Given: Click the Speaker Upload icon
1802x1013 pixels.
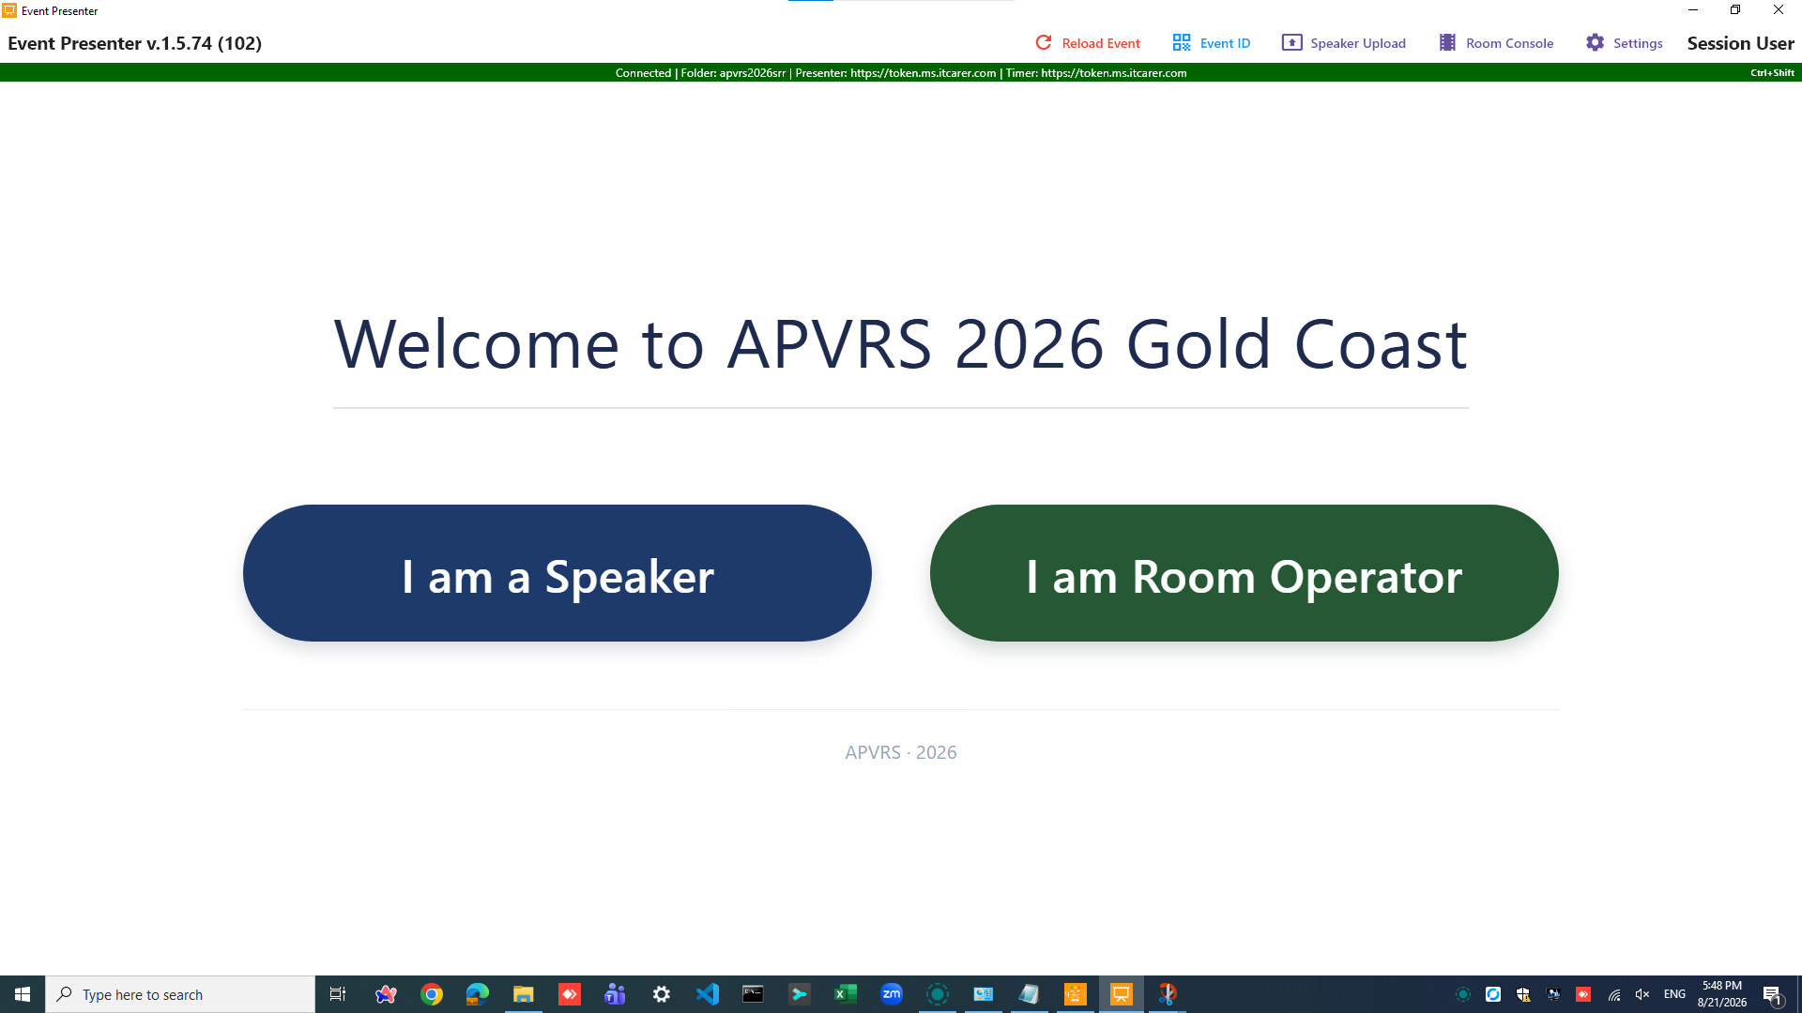Looking at the screenshot, I should pyautogui.click(x=1292, y=43).
